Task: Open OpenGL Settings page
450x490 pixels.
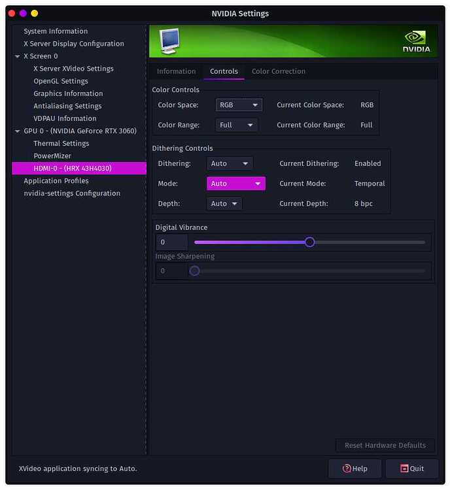Action: [x=61, y=81]
